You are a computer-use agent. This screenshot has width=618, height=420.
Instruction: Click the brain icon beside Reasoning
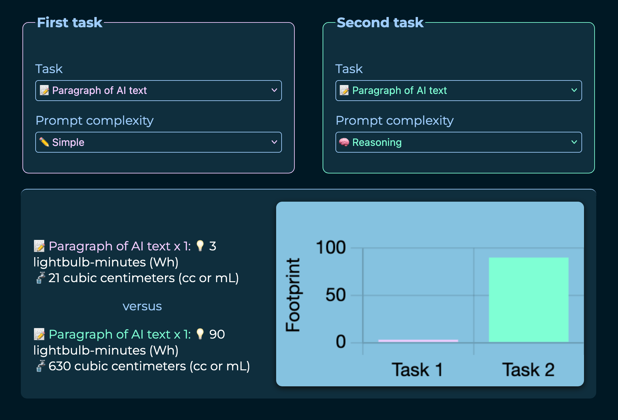tap(344, 142)
